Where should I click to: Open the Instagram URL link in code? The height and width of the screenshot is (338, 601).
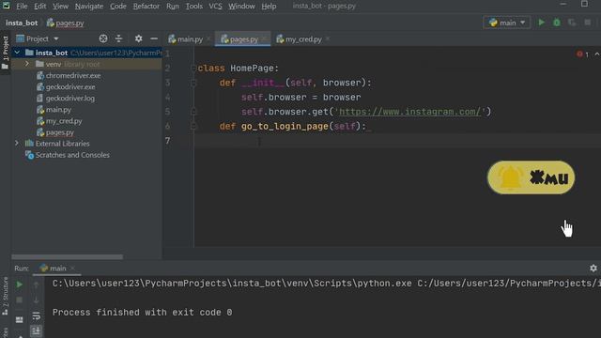click(x=409, y=112)
